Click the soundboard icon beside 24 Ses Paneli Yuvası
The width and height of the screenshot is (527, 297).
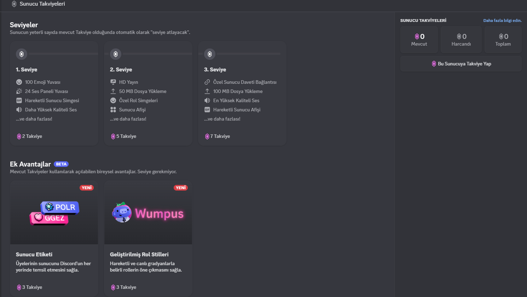(x=19, y=91)
